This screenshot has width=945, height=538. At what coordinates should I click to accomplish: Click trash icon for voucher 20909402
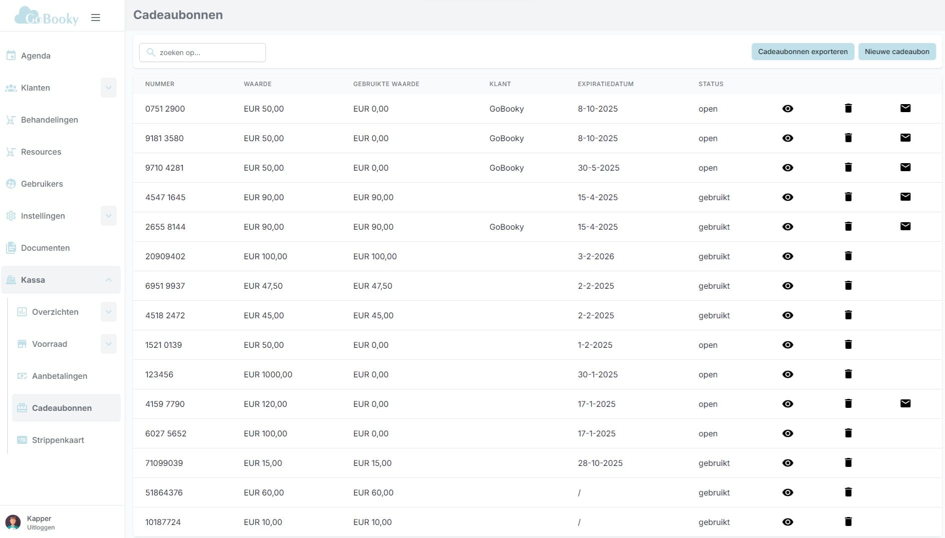coord(848,256)
